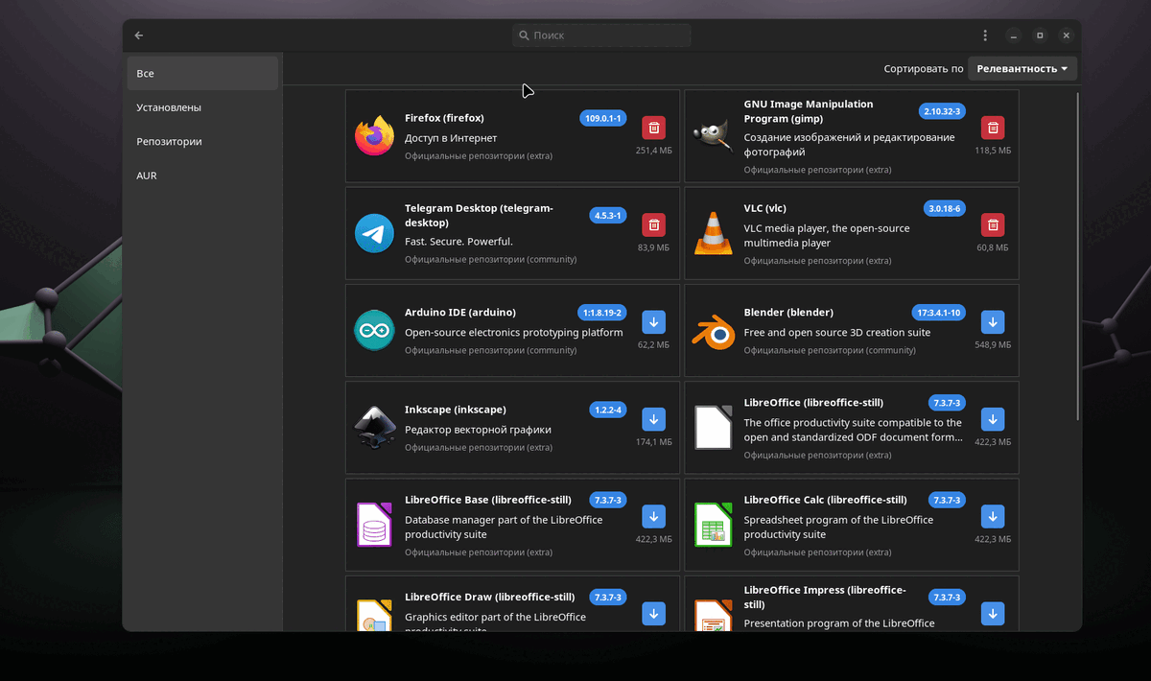Viewport: 1151px width, 681px height.
Task: Click Telegram version badge 4.5.3-1
Action: (608, 216)
